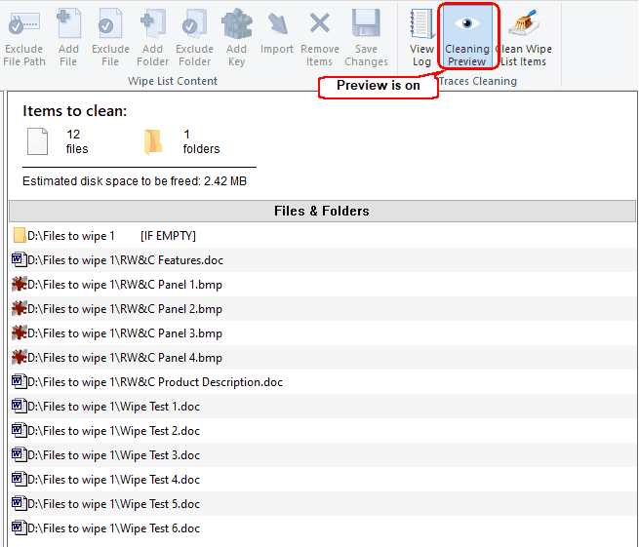The height and width of the screenshot is (547, 639).
Task: Select RW&C Panel 3.bmp row
Action: coord(322,333)
